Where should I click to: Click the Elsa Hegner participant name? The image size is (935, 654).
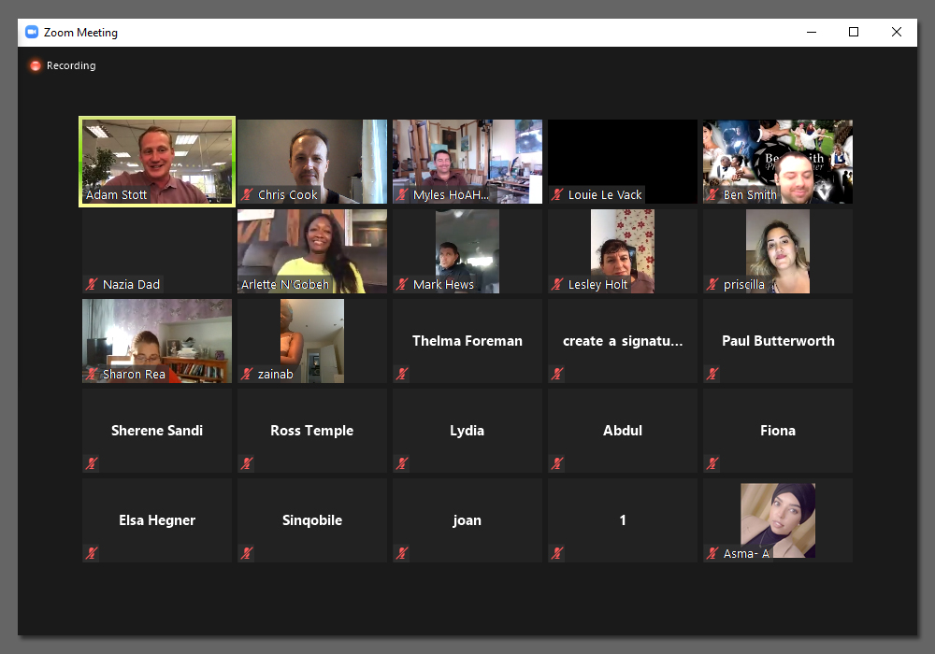(x=157, y=520)
